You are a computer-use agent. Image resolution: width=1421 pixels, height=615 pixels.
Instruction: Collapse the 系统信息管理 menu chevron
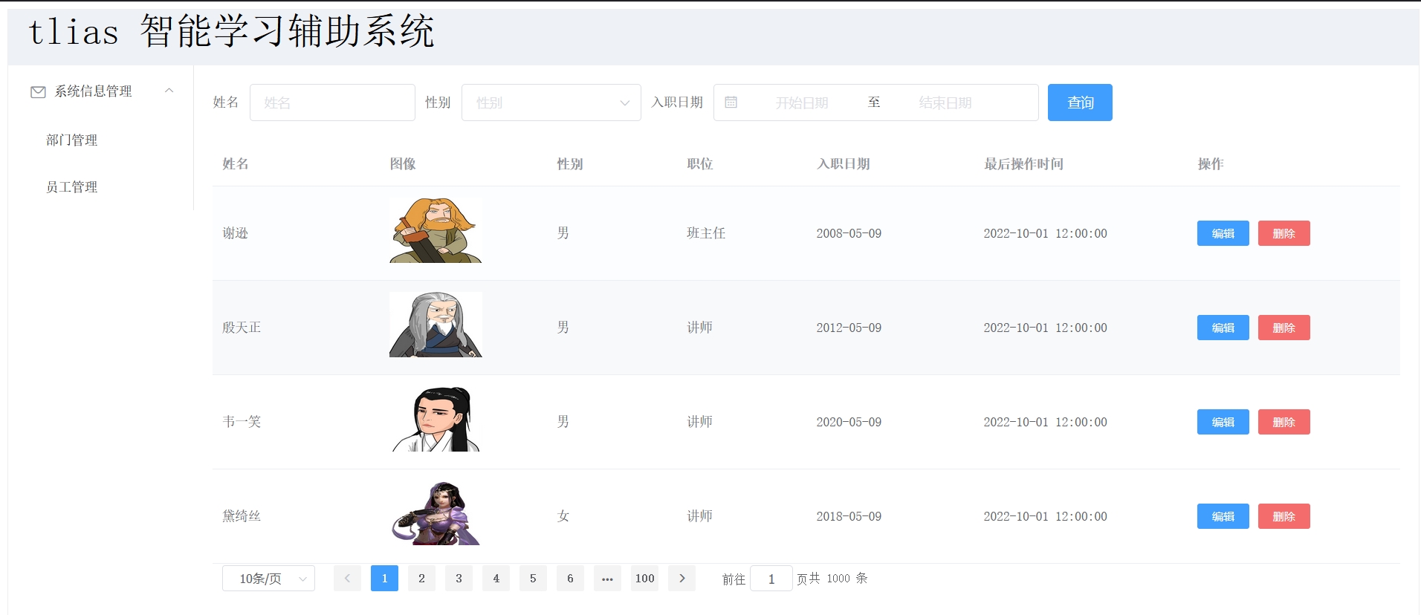coord(169,91)
